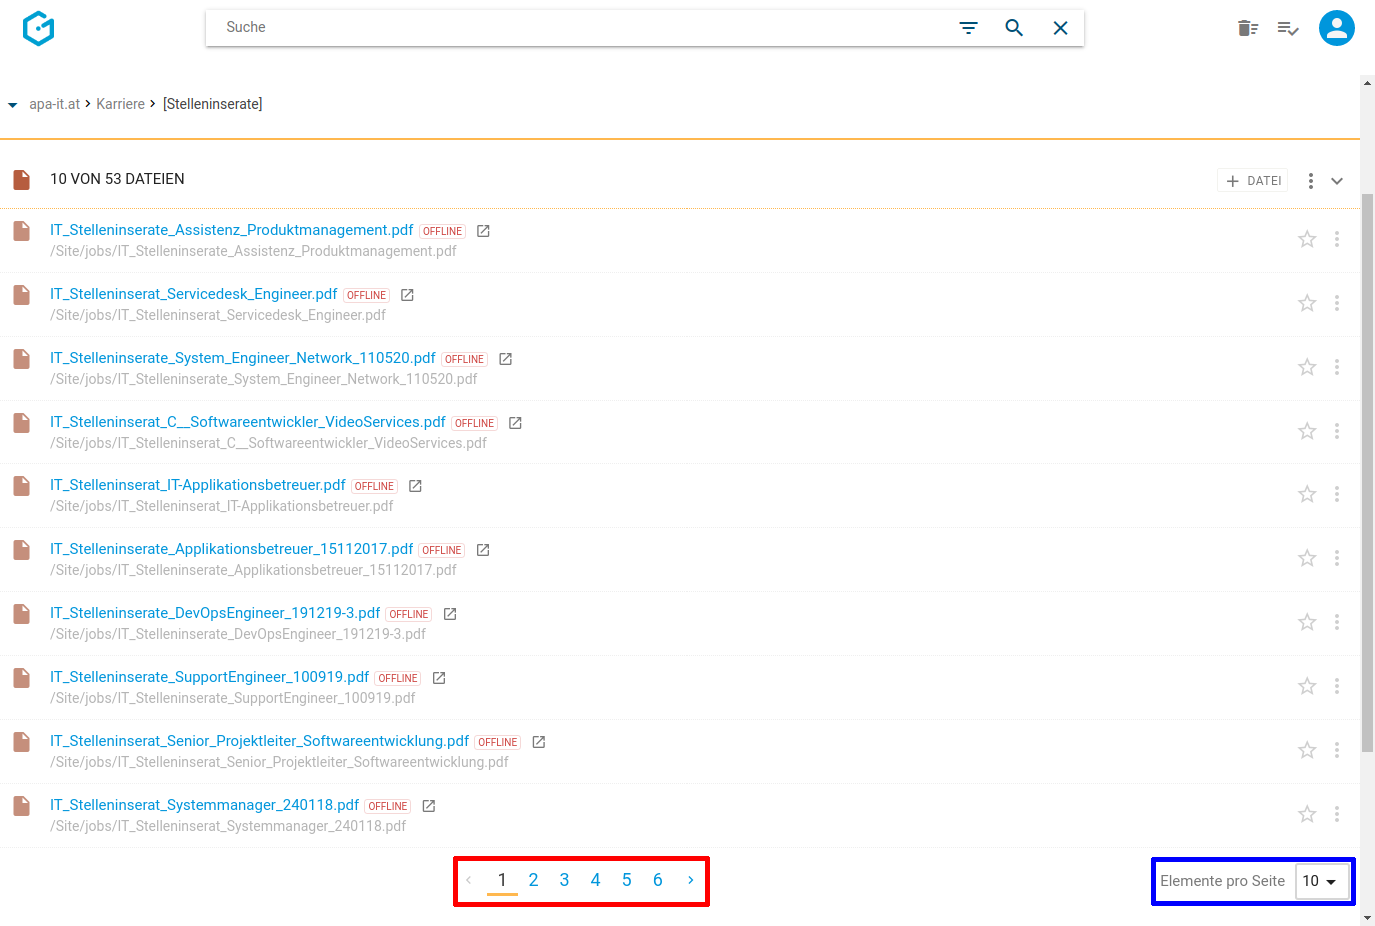Click the next page arrow
This screenshot has width=1375, height=926.
click(690, 880)
